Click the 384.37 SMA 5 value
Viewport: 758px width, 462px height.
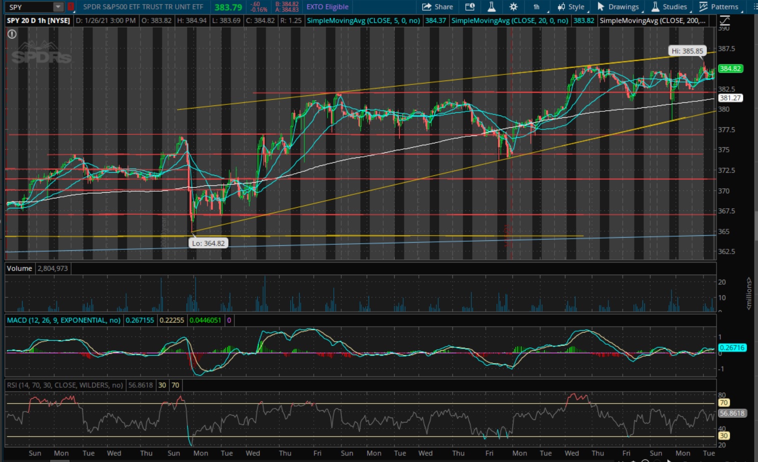point(436,20)
